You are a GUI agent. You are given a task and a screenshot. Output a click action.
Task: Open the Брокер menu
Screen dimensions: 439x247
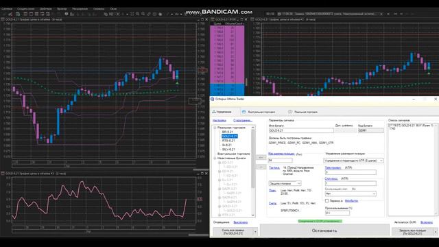click(x=62, y=9)
